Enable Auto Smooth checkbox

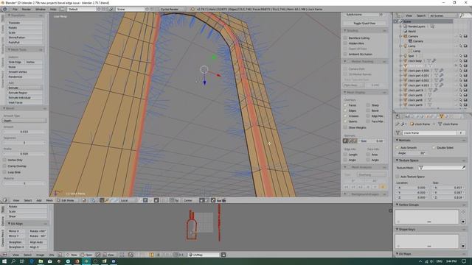(x=398, y=147)
